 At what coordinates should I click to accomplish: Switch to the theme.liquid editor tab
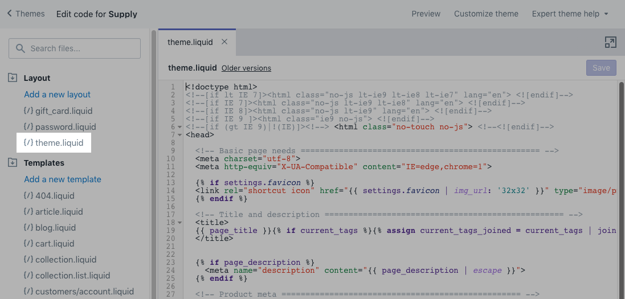point(190,42)
